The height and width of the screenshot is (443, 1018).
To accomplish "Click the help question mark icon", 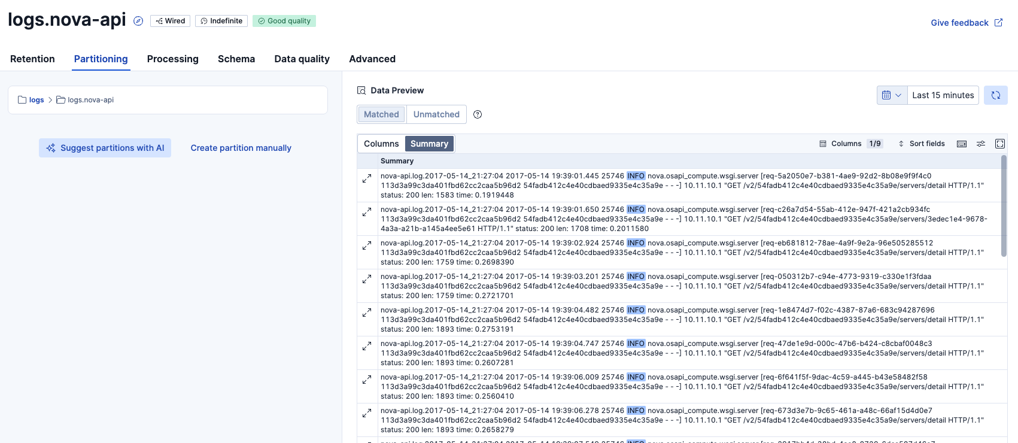I will [478, 114].
